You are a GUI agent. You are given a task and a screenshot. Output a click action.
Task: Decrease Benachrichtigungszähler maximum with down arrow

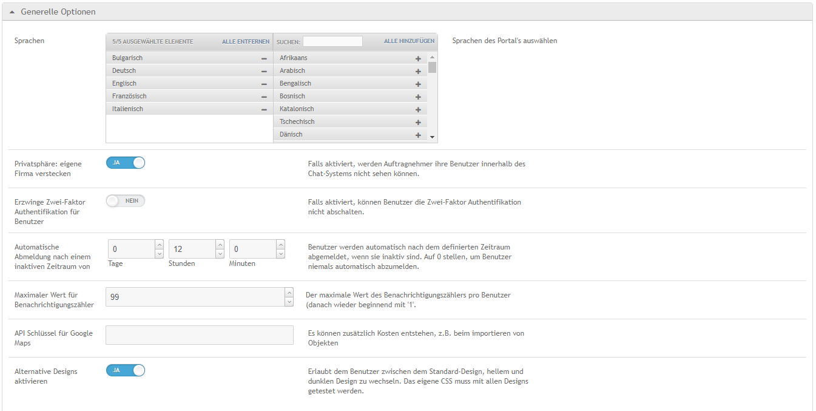coord(289,302)
